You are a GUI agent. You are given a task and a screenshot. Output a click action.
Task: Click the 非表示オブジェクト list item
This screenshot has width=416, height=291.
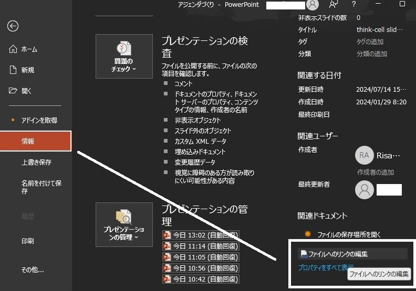tap(197, 121)
